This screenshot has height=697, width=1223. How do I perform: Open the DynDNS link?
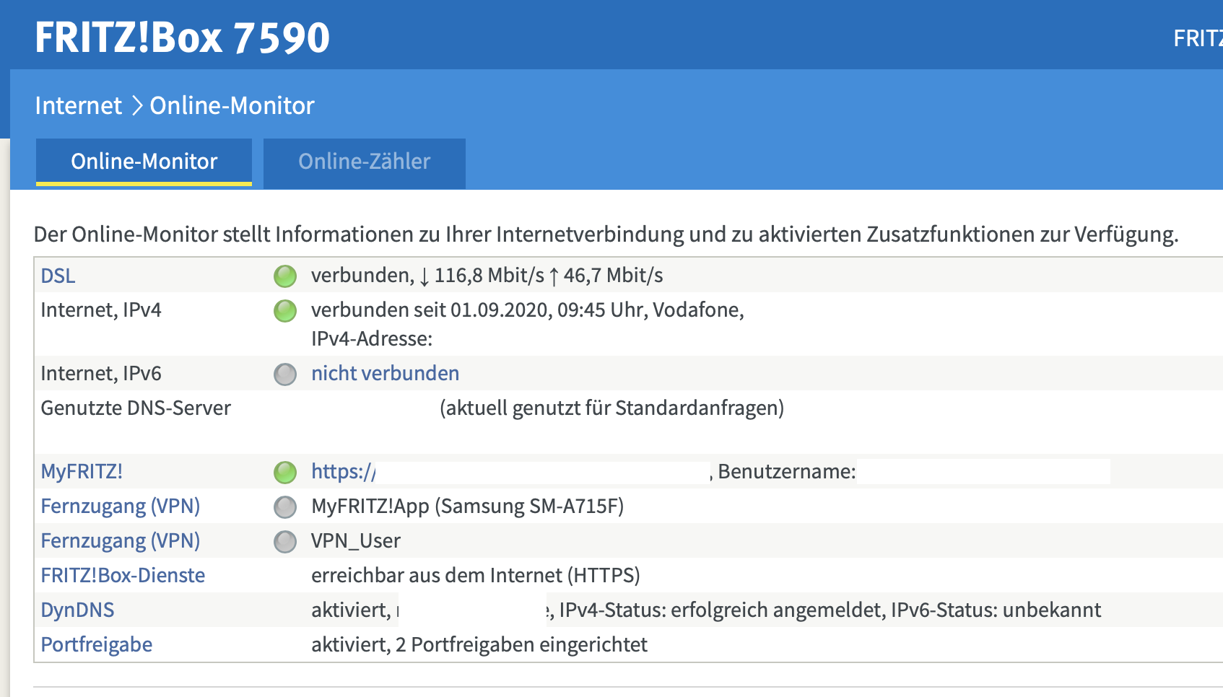[x=77, y=610]
